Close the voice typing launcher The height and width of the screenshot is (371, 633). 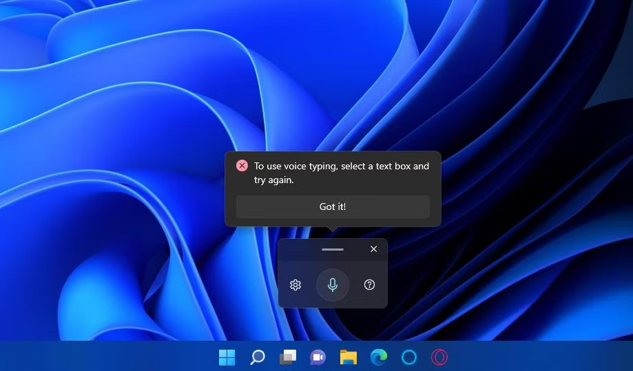click(x=374, y=248)
